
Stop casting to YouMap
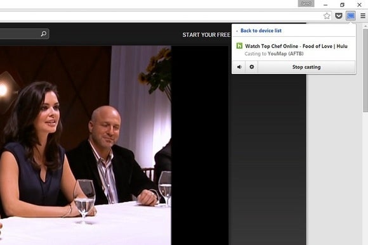point(306,67)
